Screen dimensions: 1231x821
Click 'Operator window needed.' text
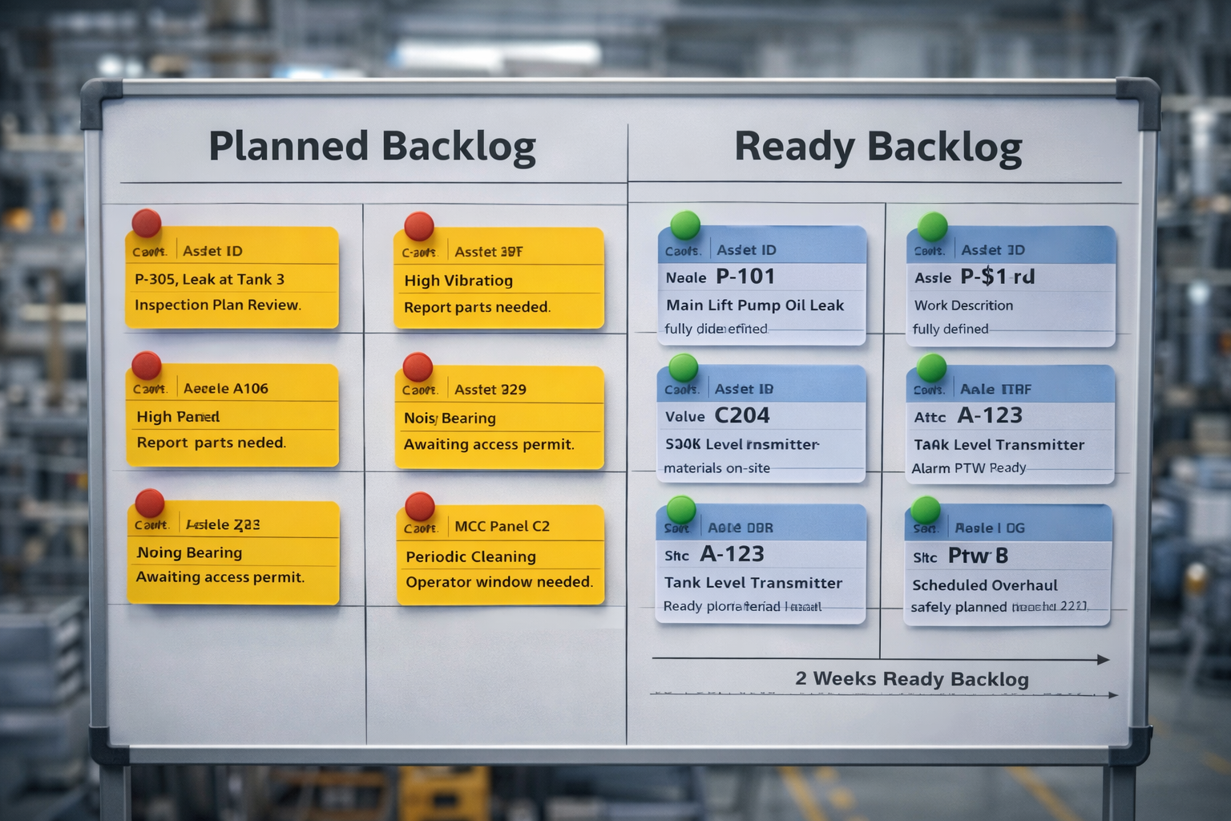coord(499,582)
